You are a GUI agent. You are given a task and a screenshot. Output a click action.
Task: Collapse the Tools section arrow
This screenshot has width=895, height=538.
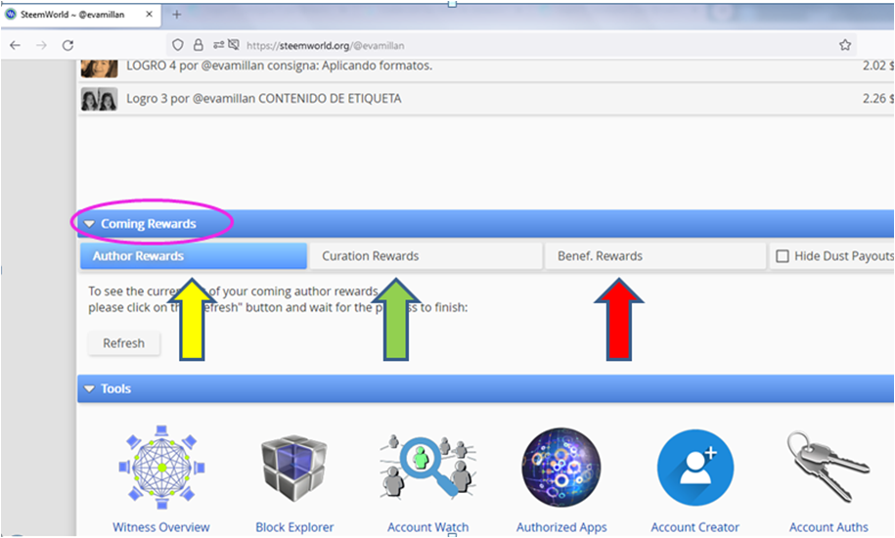(90, 389)
